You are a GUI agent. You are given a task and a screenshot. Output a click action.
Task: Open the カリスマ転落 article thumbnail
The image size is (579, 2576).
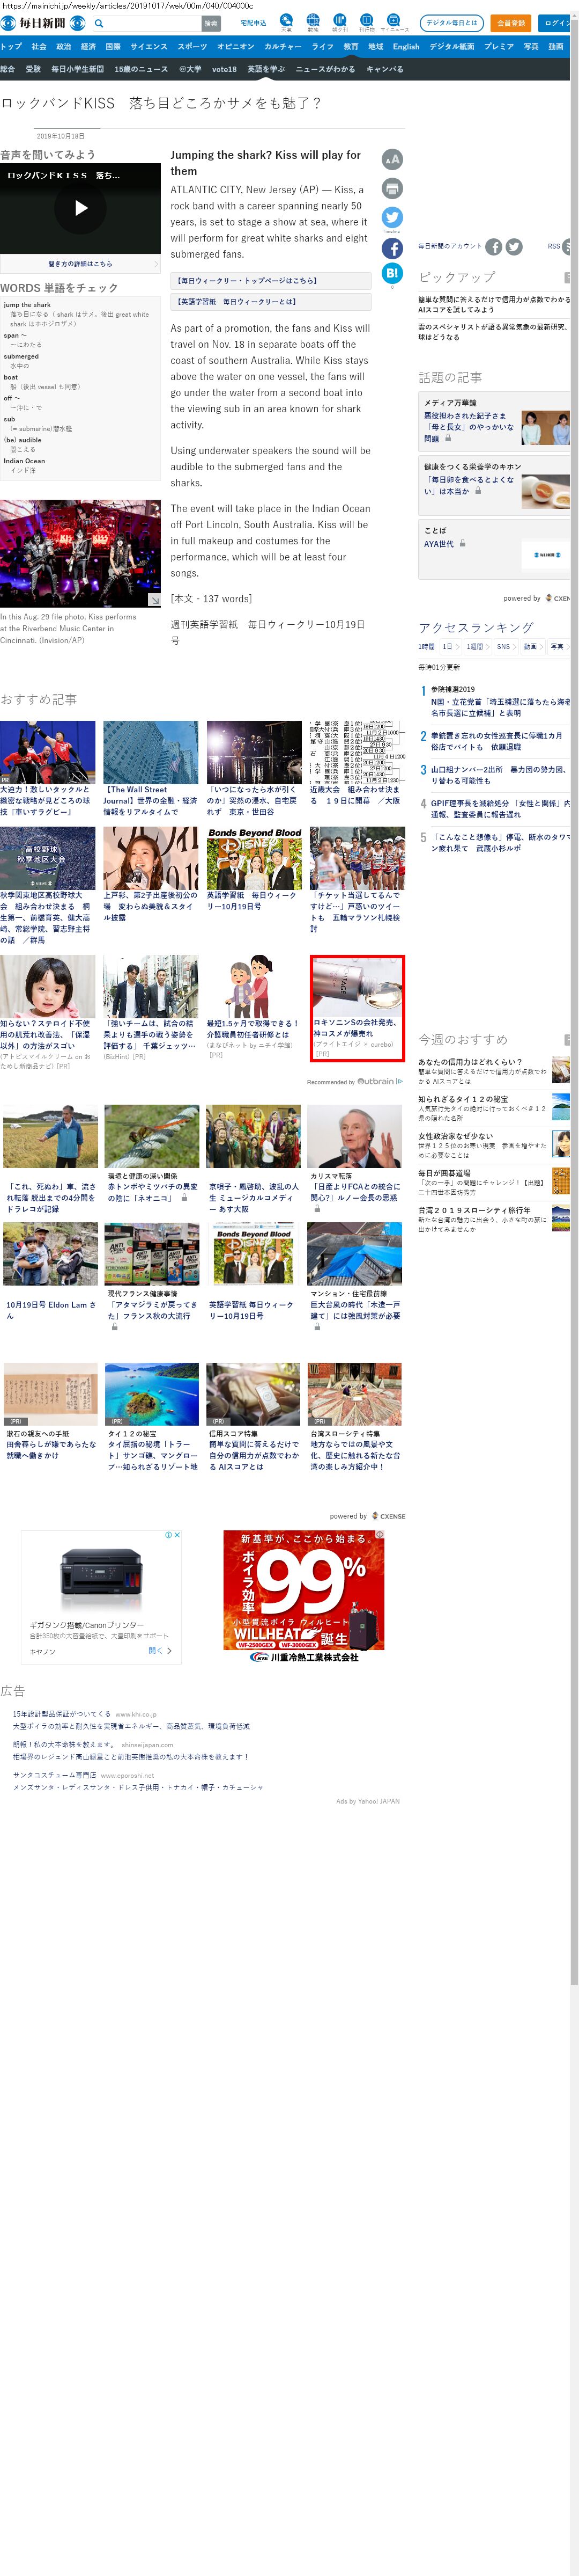355,1136
